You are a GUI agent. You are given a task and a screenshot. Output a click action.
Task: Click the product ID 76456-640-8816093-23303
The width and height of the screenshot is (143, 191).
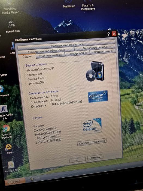point(67,103)
